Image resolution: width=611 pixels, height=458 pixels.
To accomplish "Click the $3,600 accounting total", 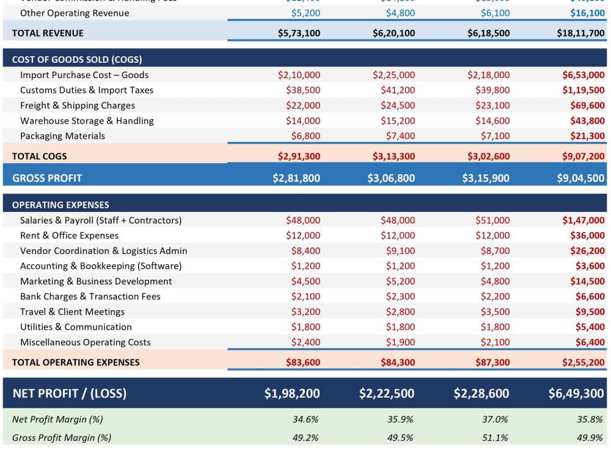I will 590,266.
